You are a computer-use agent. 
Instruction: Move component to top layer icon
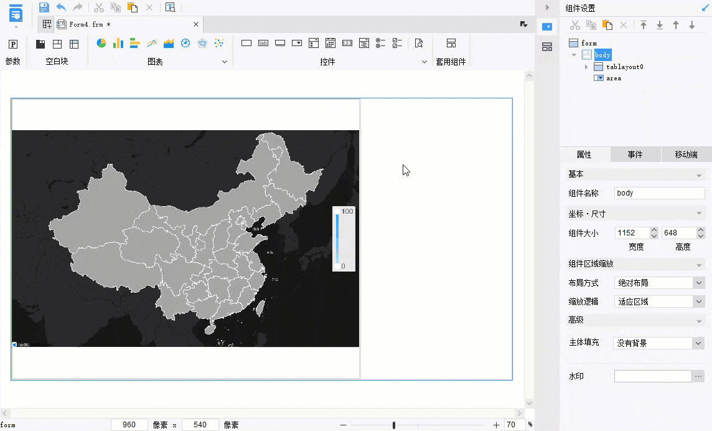644,25
